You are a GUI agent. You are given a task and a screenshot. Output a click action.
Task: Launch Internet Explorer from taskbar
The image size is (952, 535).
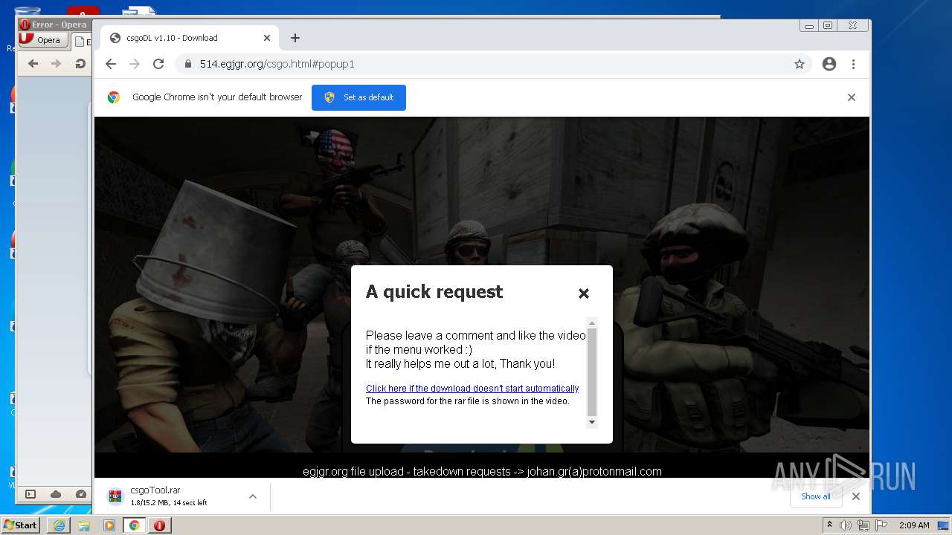point(59,525)
